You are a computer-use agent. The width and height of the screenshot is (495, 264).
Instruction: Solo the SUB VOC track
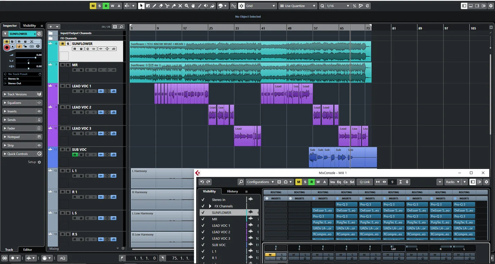68,150
